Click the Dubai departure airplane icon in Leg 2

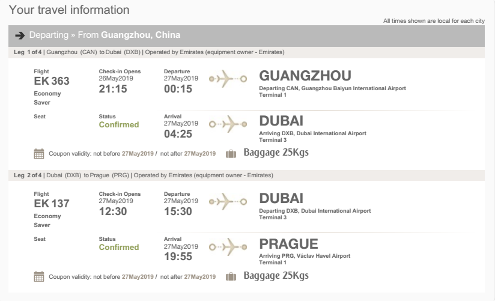(228, 201)
